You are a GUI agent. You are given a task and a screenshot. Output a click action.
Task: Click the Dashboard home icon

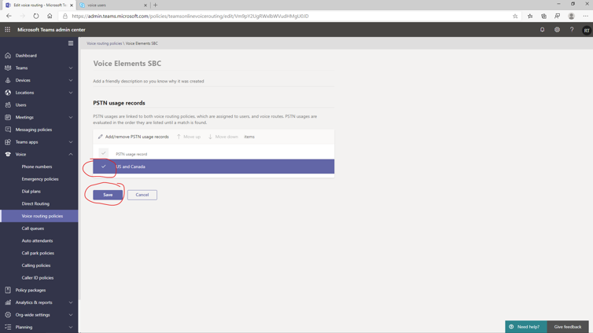(8, 56)
